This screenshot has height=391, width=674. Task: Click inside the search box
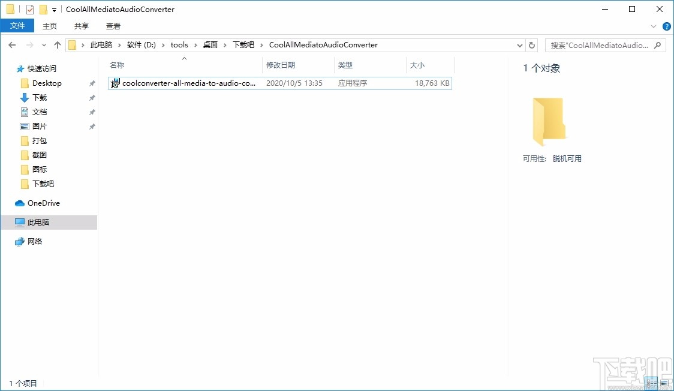coord(600,45)
